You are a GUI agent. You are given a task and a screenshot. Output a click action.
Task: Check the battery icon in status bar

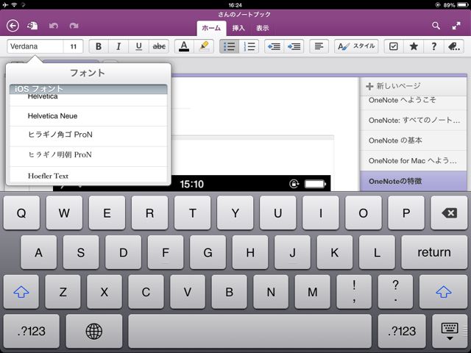tap(462, 5)
